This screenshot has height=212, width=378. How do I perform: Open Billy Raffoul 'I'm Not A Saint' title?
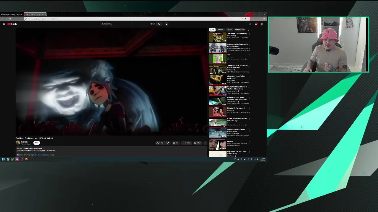point(237,153)
